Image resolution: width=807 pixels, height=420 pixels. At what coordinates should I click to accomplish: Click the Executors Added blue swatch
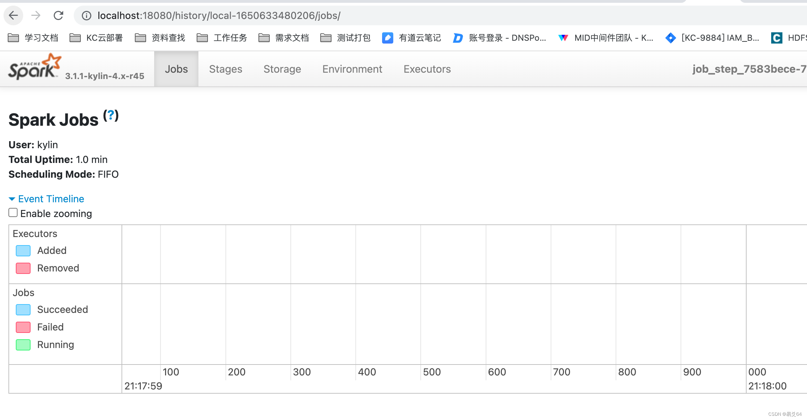23,251
